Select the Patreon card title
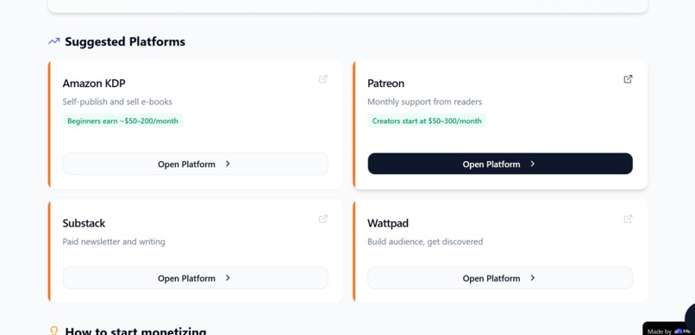Image resolution: width=695 pixels, height=335 pixels. point(385,84)
